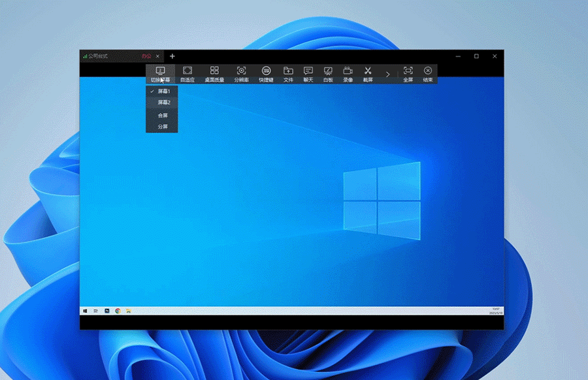This screenshot has width=588, height=380.
Task: Select 屏幕1 in the screen menu
Action: (161, 91)
